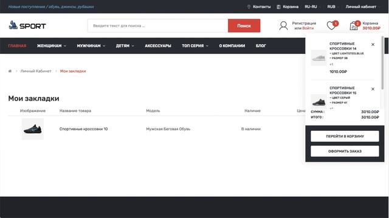Viewport: 389px width, 218px height.
Task: Click the 1010.00Р price in mini cart
Action: [338, 71]
